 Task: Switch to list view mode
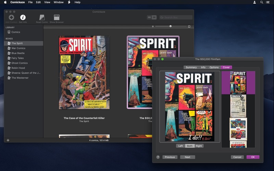149,17
